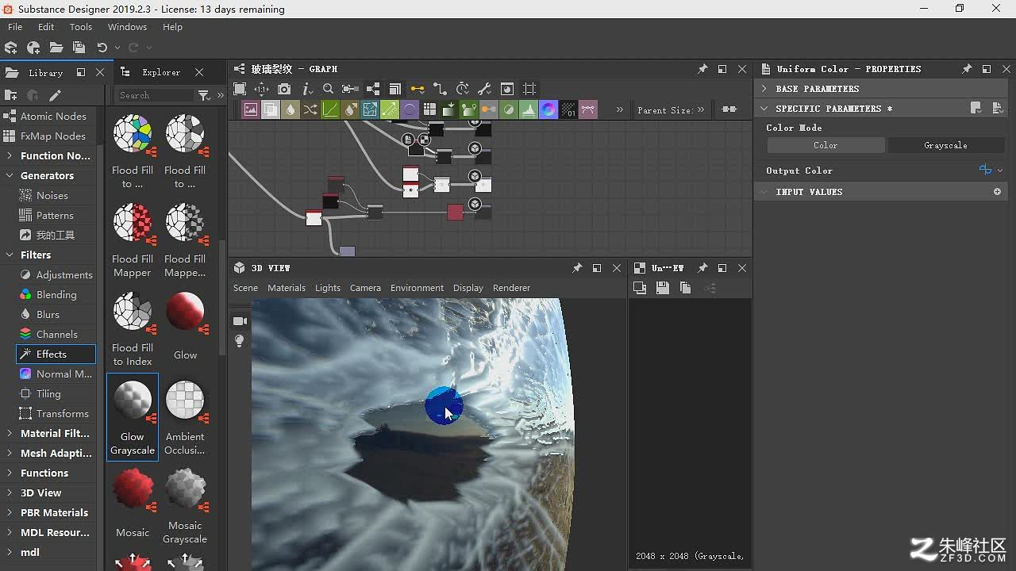Image resolution: width=1016 pixels, height=571 pixels.
Task: Toggle graph link display orange icon
Action: pyautogui.click(x=417, y=89)
